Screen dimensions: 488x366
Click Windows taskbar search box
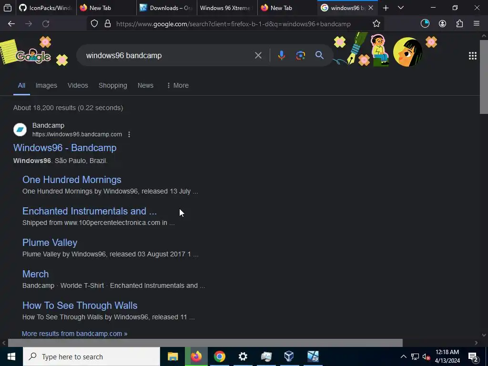tap(91, 356)
